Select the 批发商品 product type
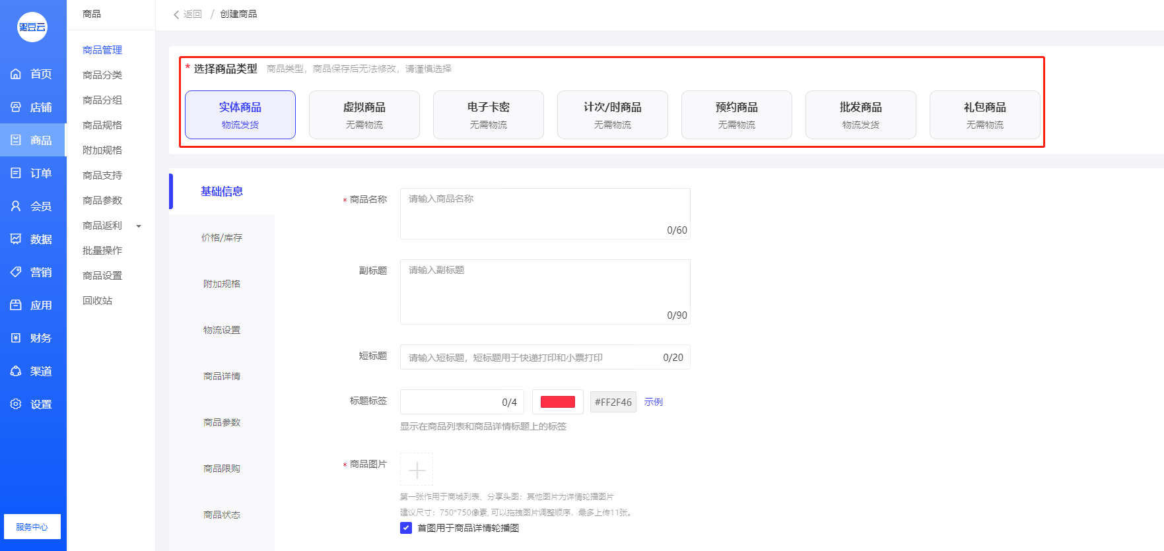 click(x=861, y=115)
